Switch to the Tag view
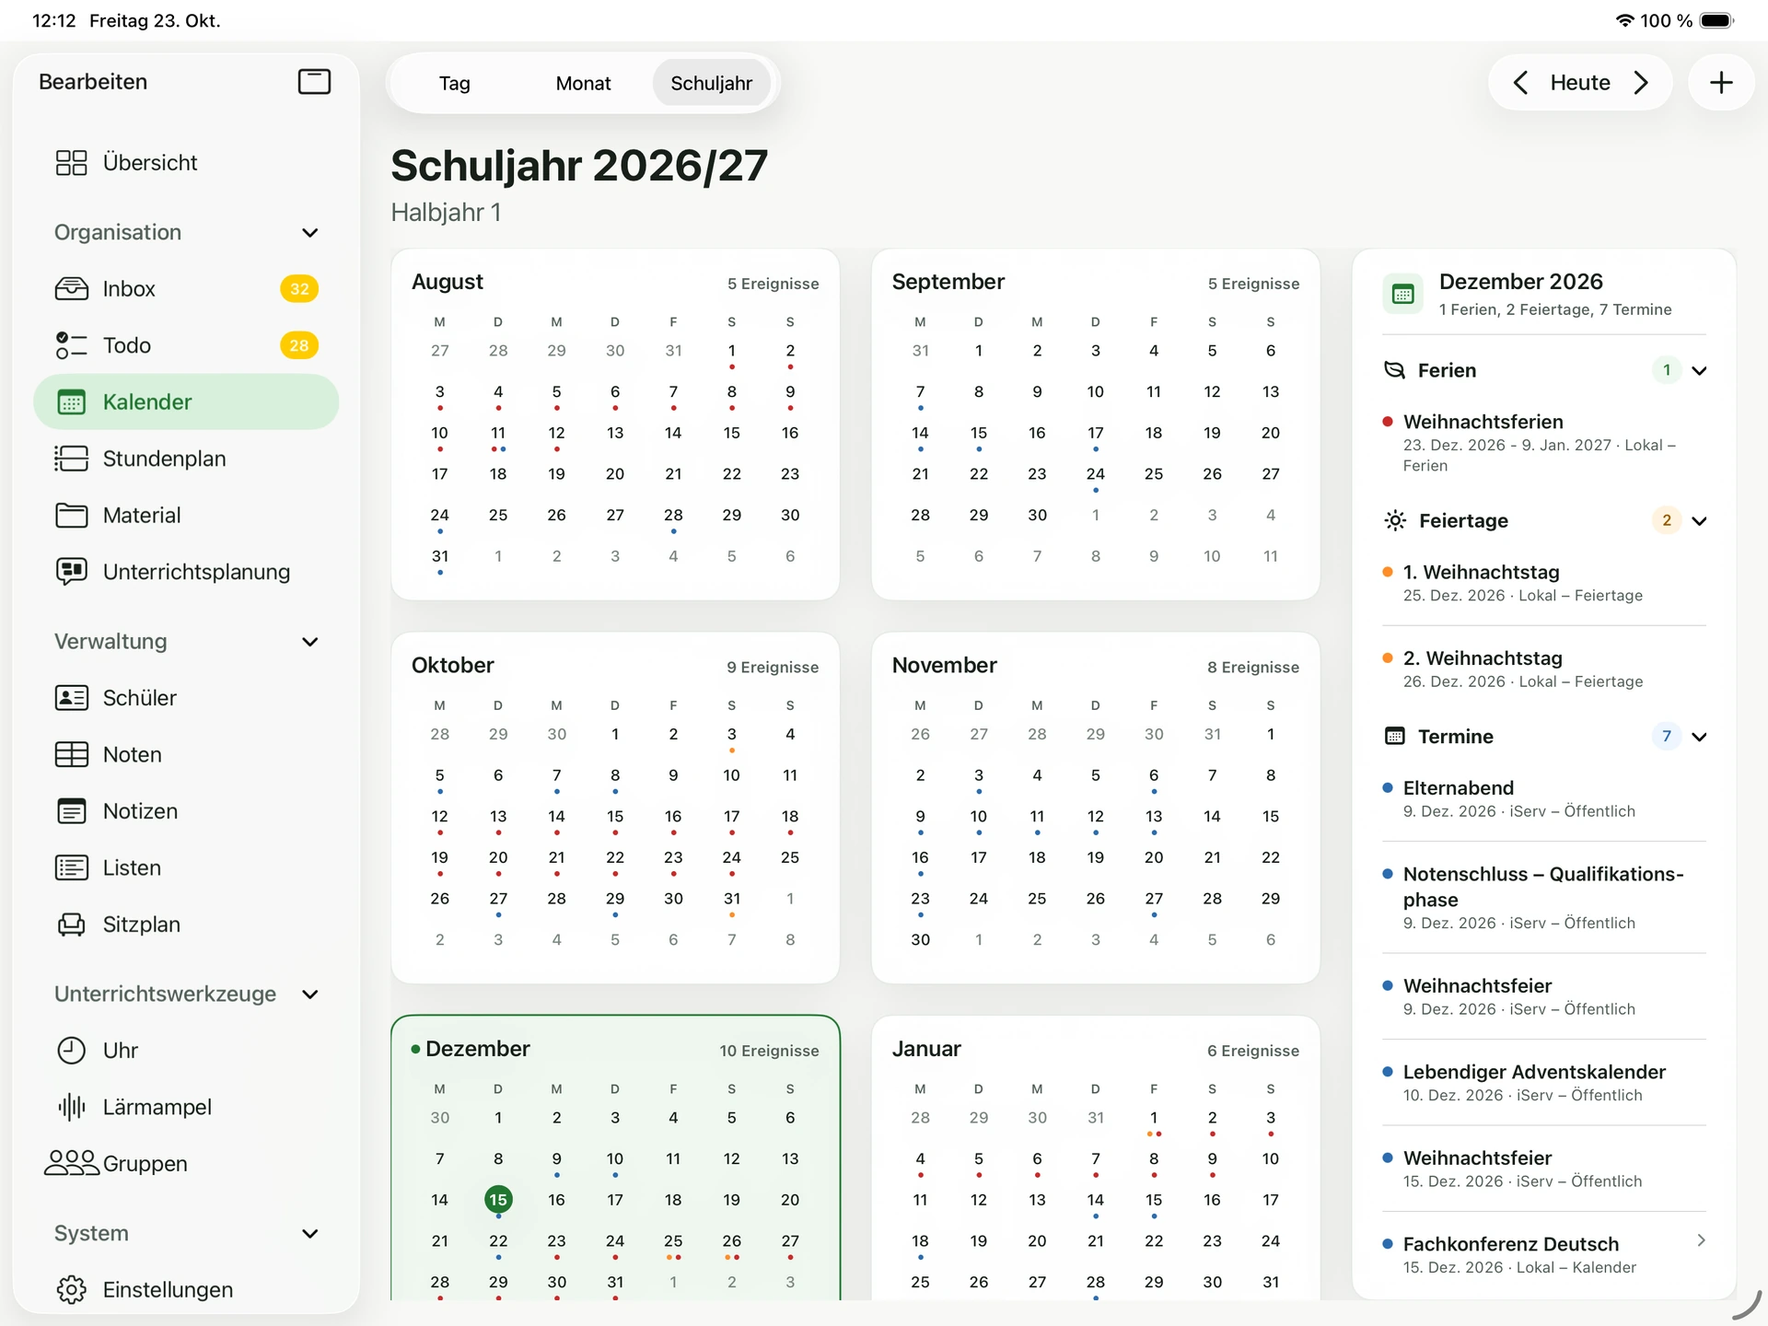Image resolution: width=1768 pixels, height=1326 pixels. pos(455,84)
